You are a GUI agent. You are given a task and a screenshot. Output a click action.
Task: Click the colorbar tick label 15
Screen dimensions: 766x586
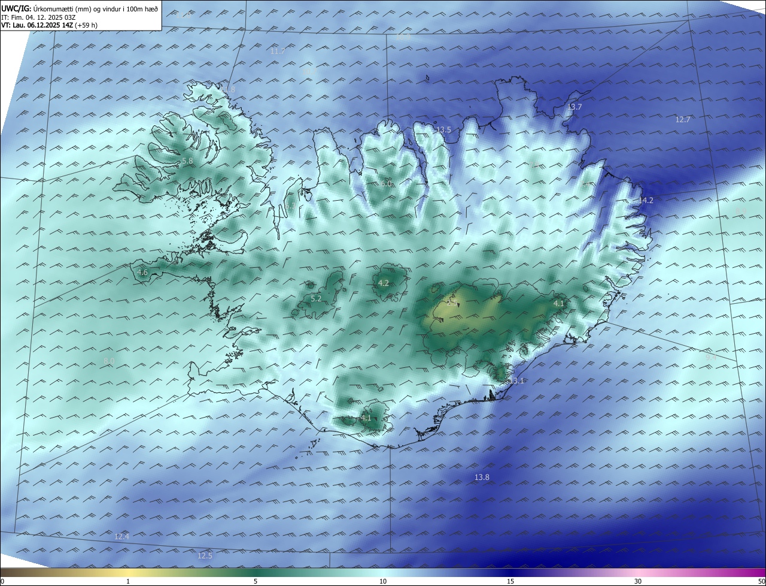pos(510,581)
